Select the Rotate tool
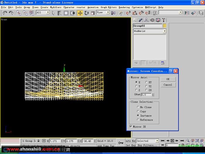 [x=86, y=13]
